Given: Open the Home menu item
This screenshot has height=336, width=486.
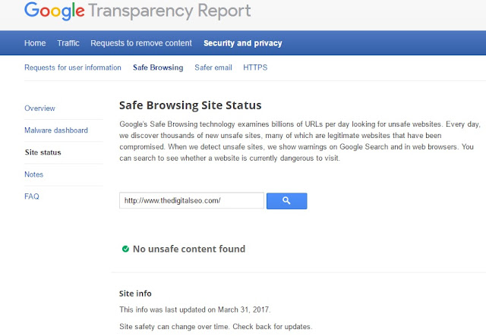Looking at the screenshot, I should point(35,43).
